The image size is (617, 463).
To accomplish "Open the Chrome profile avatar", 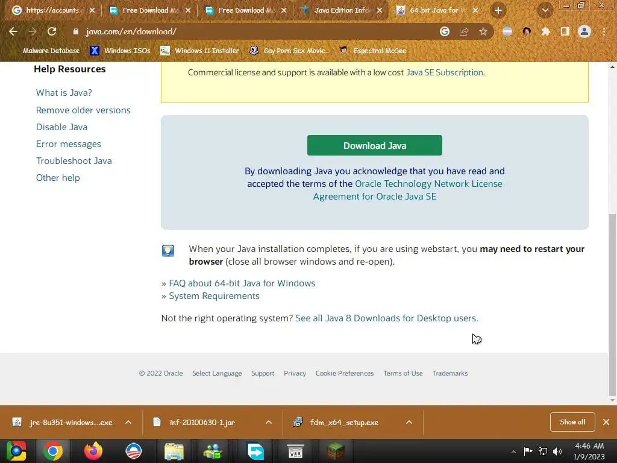I will click(584, 31).
